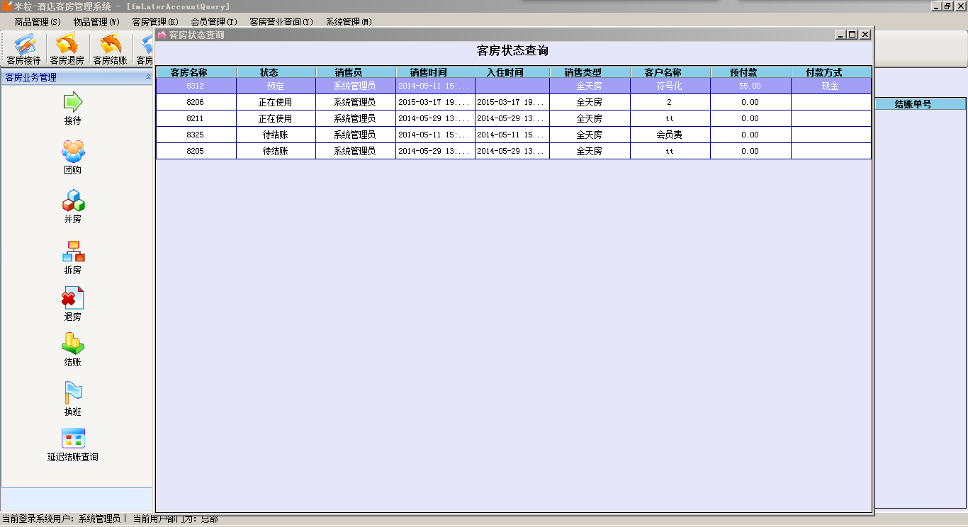This screenshot has height=527, width=968.
Task: Click 客房退房 toolbar button
Action: (67, 50)
